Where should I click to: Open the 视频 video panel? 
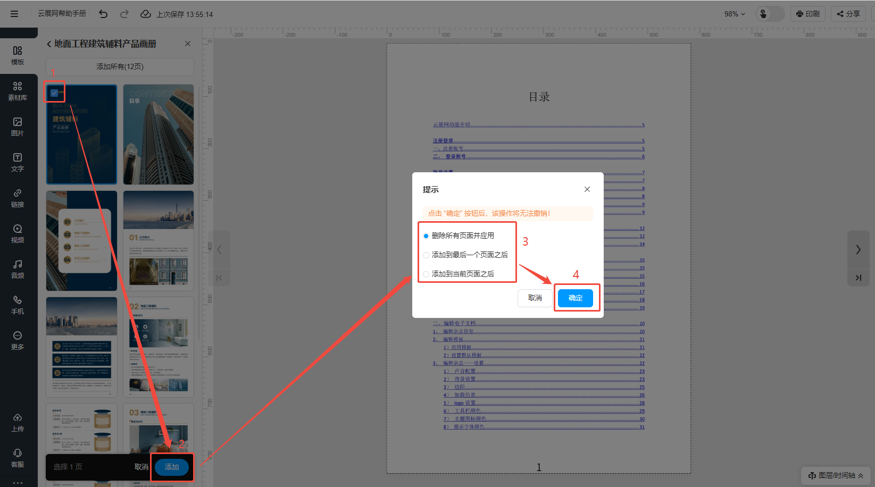pyautogui.click(x=18, y=233)
